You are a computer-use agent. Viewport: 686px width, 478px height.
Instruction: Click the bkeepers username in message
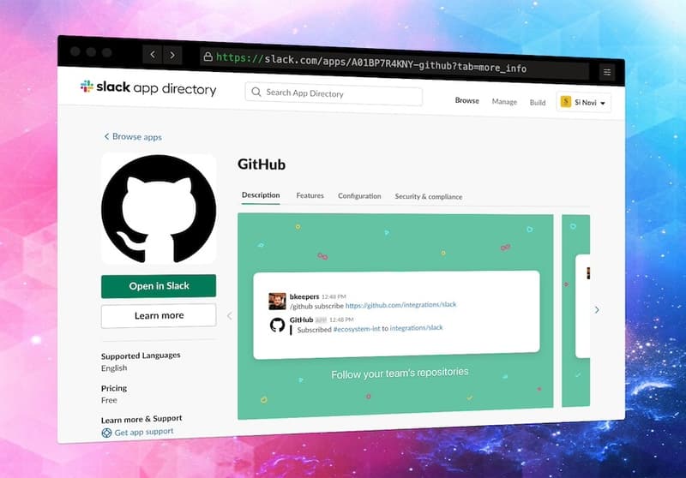pos(304,296)
